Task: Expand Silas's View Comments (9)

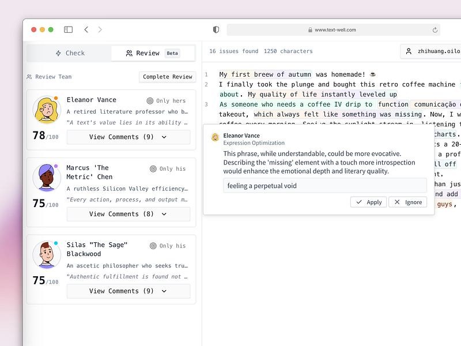Action: [129, 291]
